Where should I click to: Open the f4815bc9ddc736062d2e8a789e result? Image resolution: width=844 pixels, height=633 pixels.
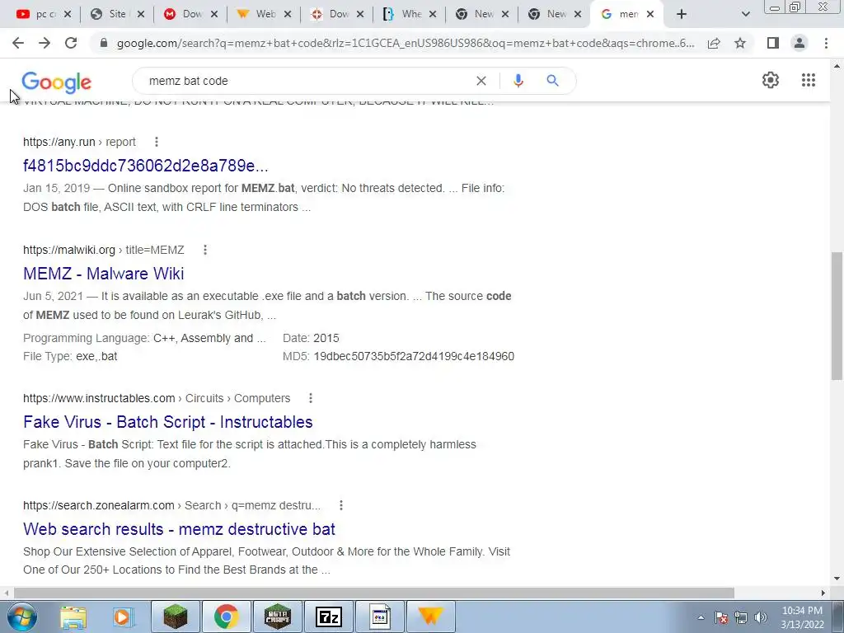coord(145,166)
